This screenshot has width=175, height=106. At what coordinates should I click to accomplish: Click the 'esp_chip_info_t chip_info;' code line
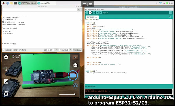[98, 42]
